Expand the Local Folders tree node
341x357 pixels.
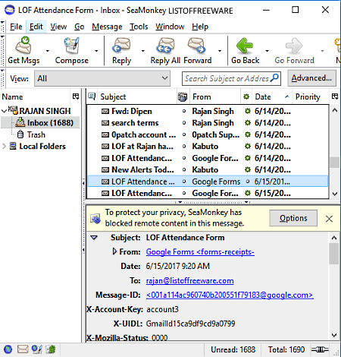click(x=4, y=147)
